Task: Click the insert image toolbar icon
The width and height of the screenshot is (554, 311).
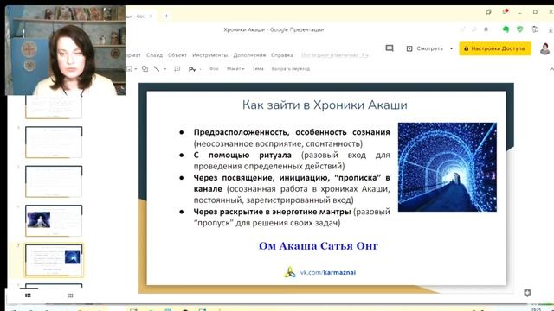Action: [129, 69]
